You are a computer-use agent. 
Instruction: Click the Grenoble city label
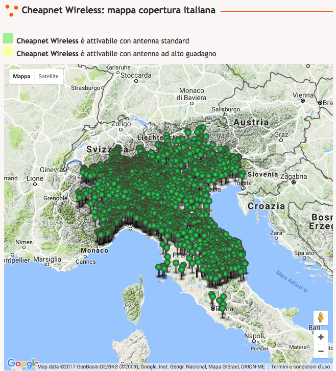(55, 198)
